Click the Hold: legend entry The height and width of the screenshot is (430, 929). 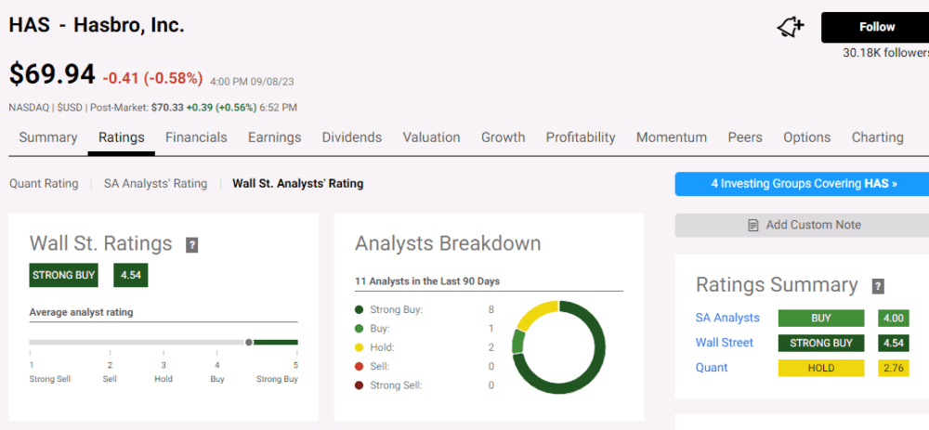[374, 347]
